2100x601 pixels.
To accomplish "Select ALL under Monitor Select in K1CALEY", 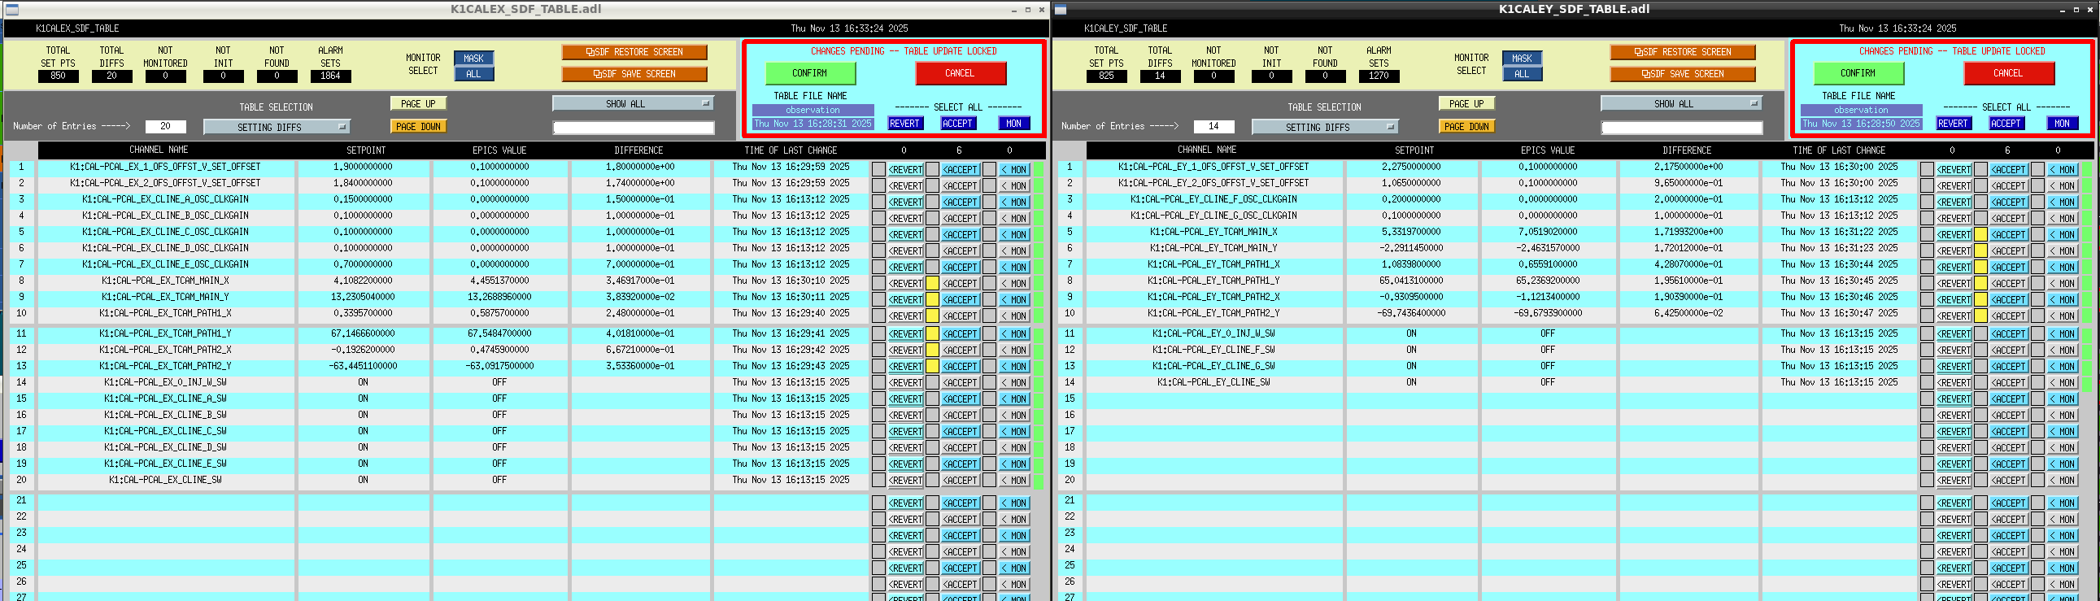I will click(1521, 74).
